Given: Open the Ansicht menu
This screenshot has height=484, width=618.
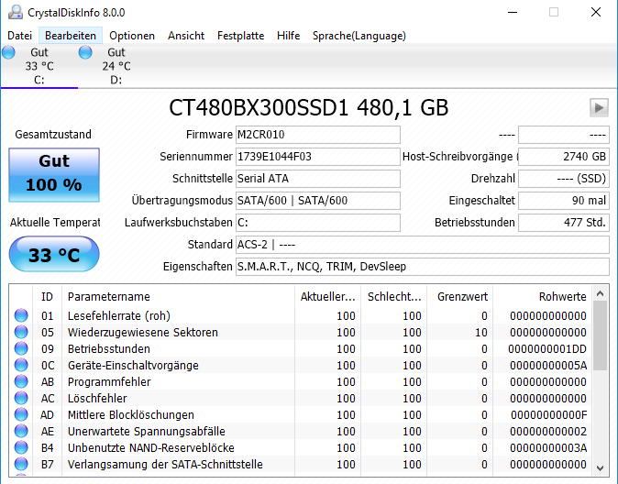Looking at the screenshot, I should [186, 36].
